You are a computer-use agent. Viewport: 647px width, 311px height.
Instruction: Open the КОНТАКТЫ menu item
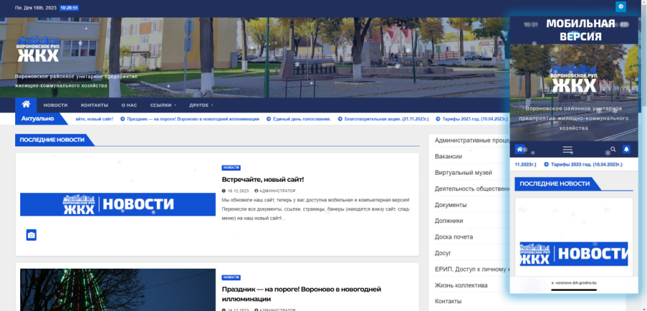coord(95,105)
